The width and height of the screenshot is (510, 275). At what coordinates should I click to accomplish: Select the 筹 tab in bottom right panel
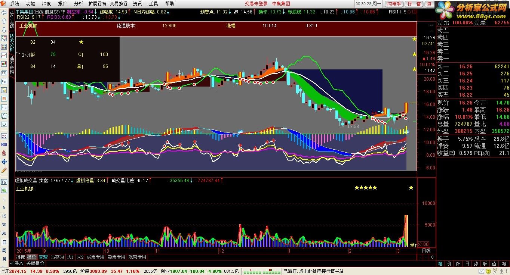(x=503, y=264)
